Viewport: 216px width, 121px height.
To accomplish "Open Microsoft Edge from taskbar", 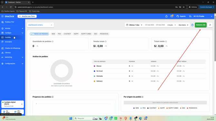I will click(x=141, y=118).
